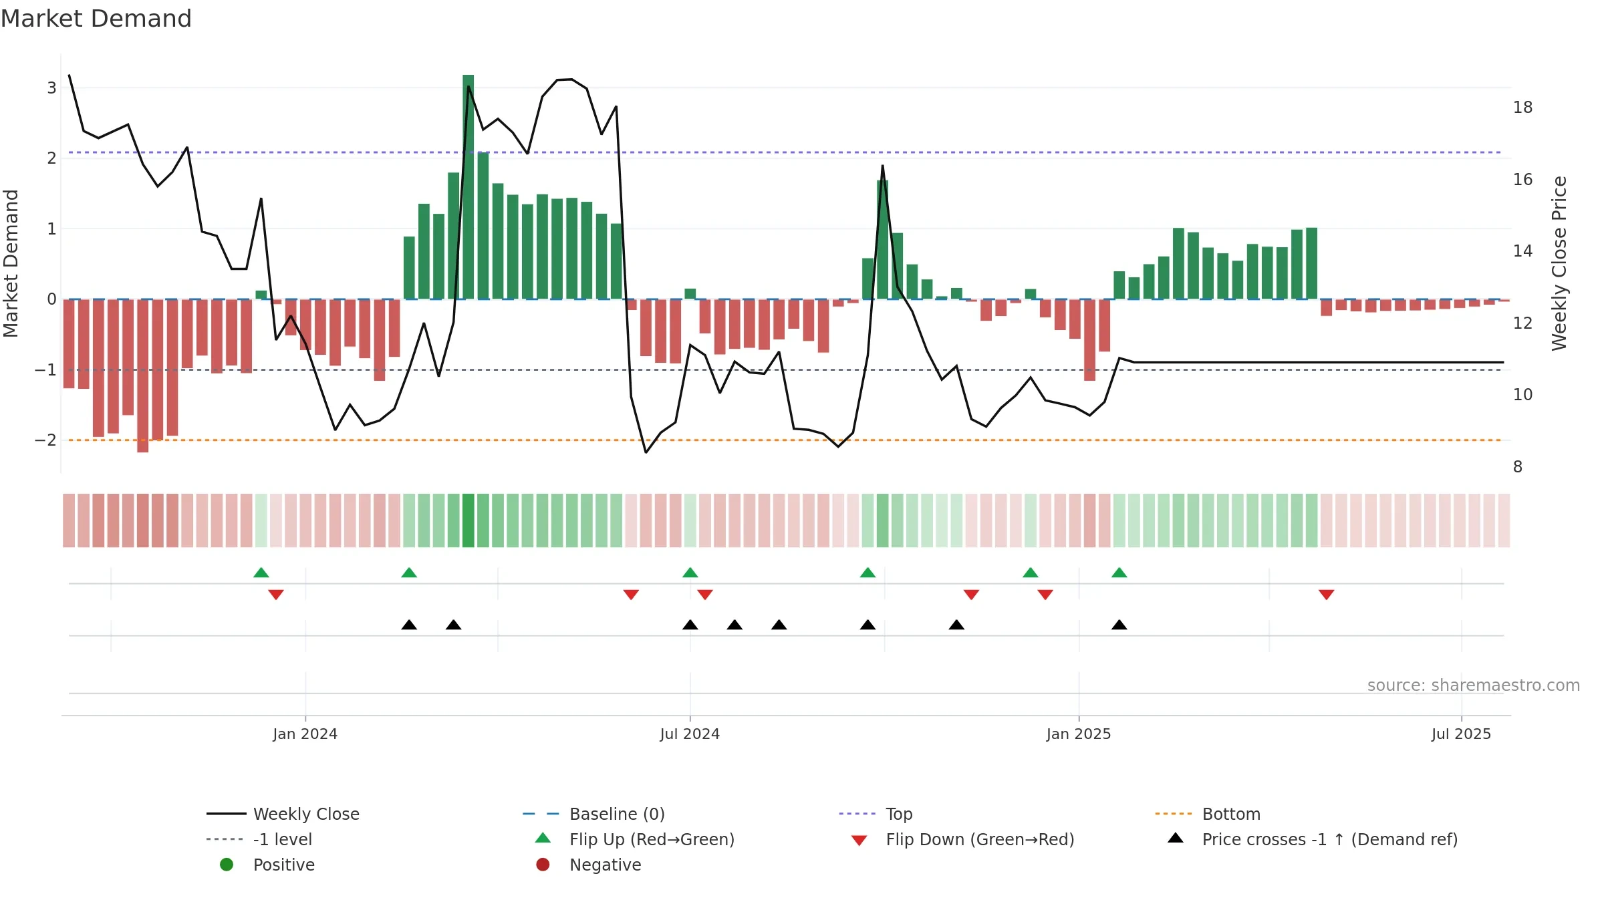Click the rightmost black price-cross triangle
Screen dimensions: 1604x902
[x=1119, y=625]
